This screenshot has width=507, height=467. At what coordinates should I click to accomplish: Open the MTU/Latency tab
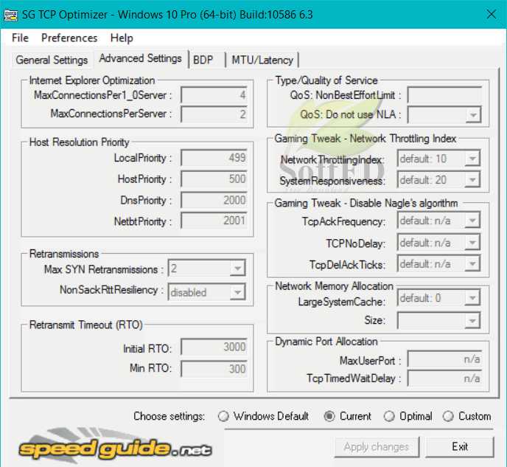pos(262,60)
